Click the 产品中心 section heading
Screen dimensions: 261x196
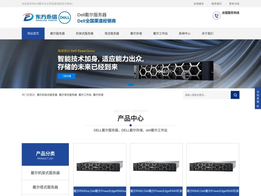point(130,118)
